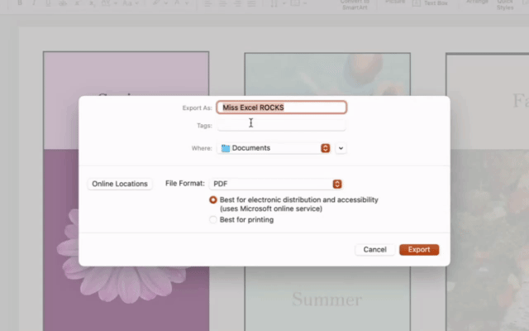The height and width of the screenshot is (331, 529).
Task: Click the Documents folder icon
Action: (x=226, y=148)
